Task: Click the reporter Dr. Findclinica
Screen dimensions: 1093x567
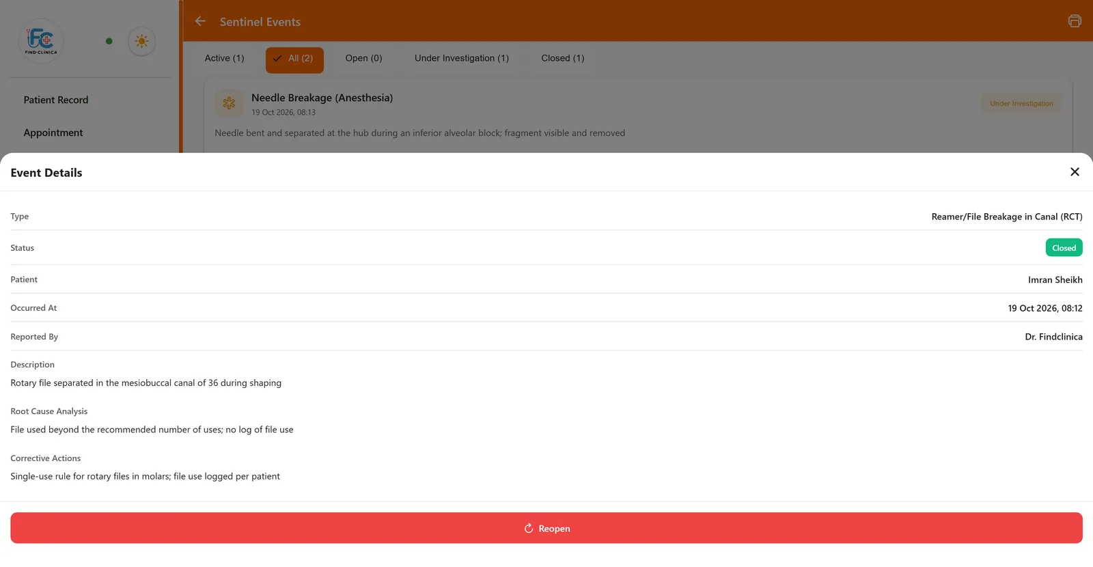Action: (x=1053, y=337)
